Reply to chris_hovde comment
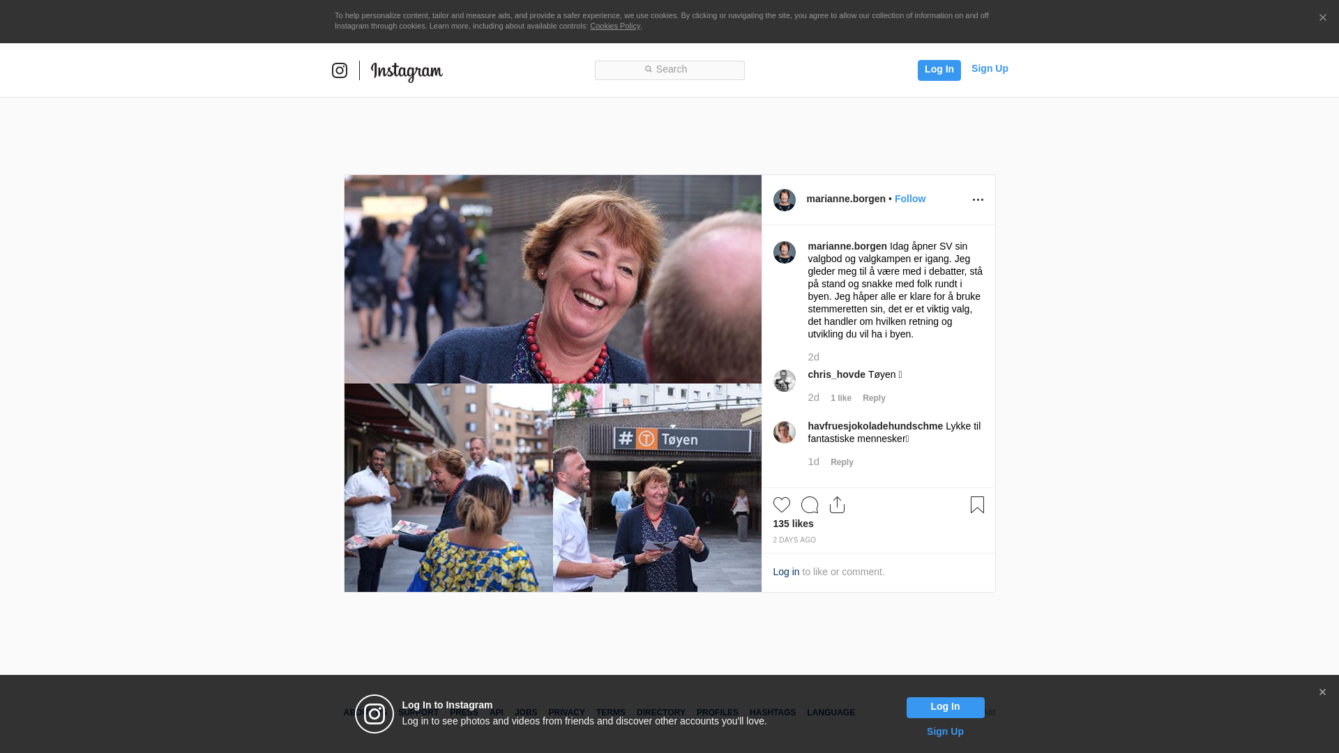This screenshot has height=753, width=1339. [x=874, y=398]
